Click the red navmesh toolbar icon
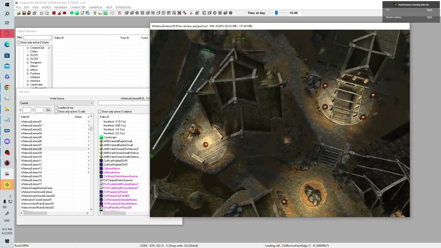441x248 pixels. [x=120, y=13]
